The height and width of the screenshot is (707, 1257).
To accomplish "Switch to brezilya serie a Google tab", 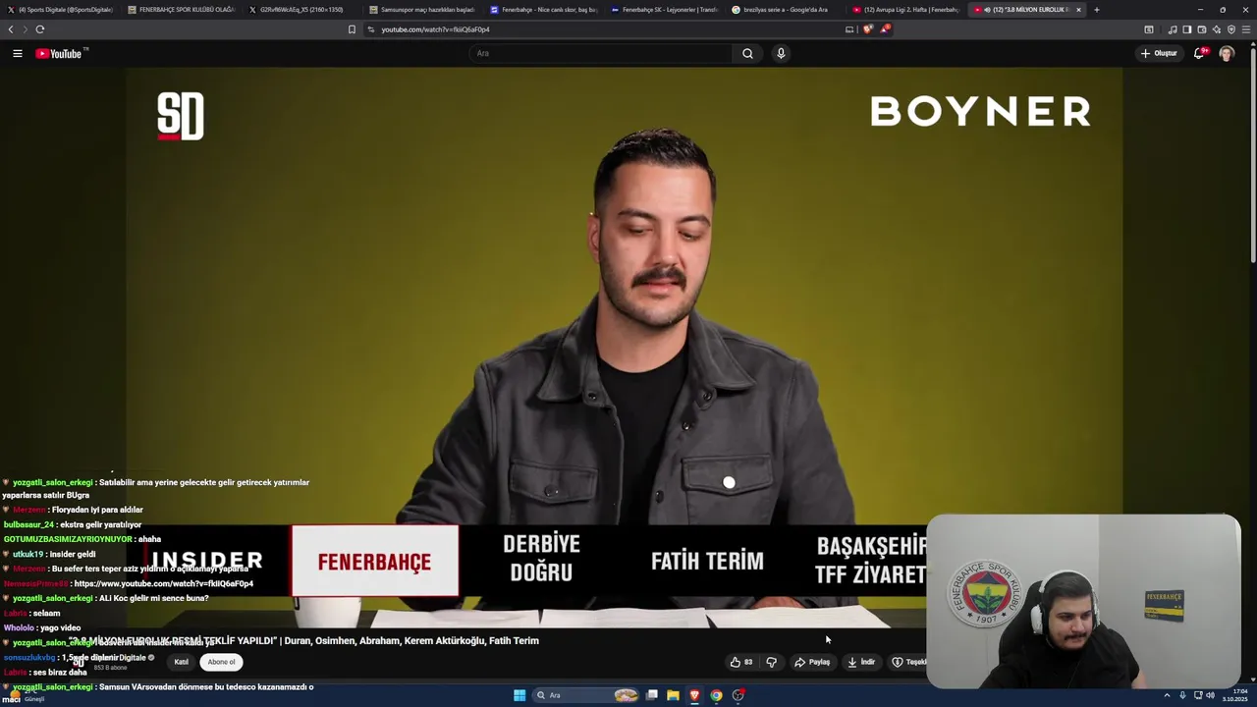I will point(786,10).
